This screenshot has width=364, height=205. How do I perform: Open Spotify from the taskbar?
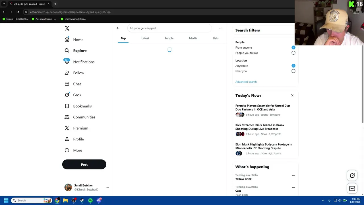(90, 200)
